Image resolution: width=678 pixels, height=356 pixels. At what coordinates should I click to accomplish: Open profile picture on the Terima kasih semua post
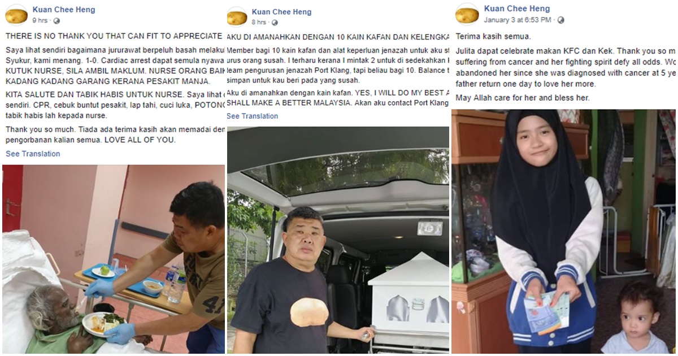click(467, 14)
